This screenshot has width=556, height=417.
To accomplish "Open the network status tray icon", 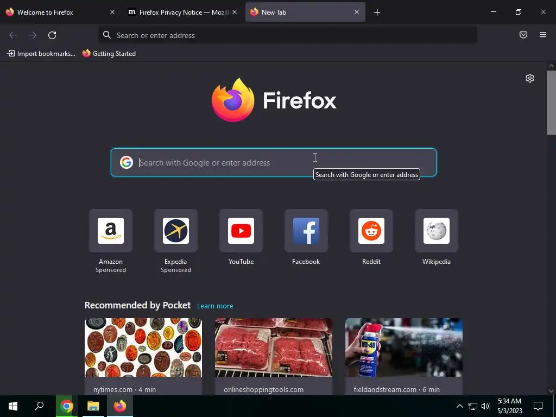I will coord(473,406).
